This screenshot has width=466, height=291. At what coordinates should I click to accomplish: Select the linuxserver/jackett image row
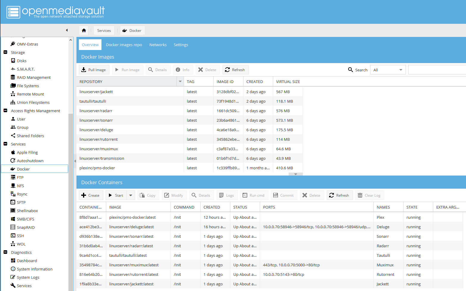coord(190,92)
